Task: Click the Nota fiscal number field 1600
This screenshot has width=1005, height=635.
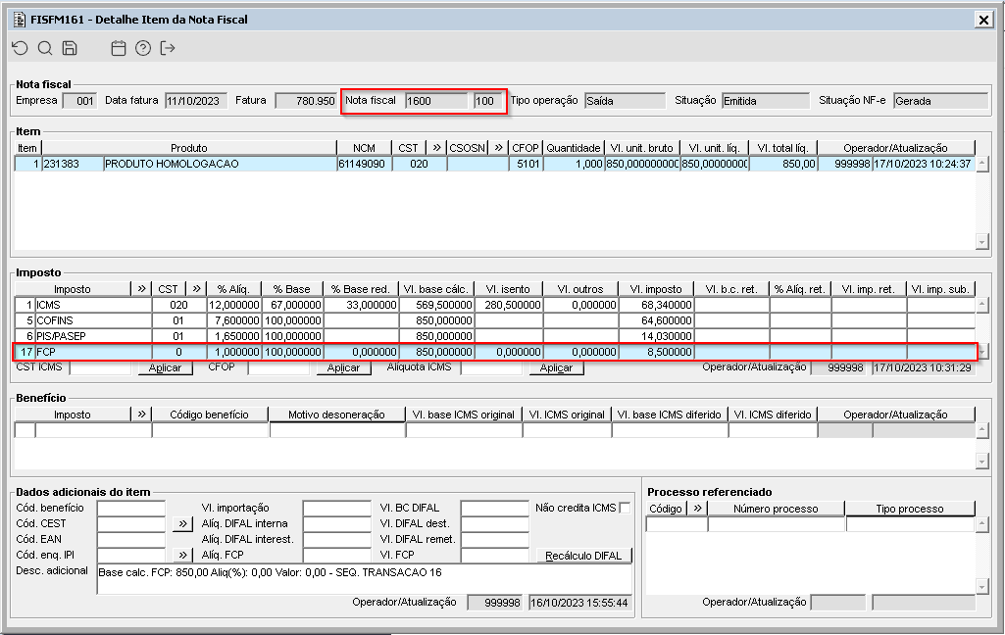Action: pyautogui.click(x=436, y=101)
